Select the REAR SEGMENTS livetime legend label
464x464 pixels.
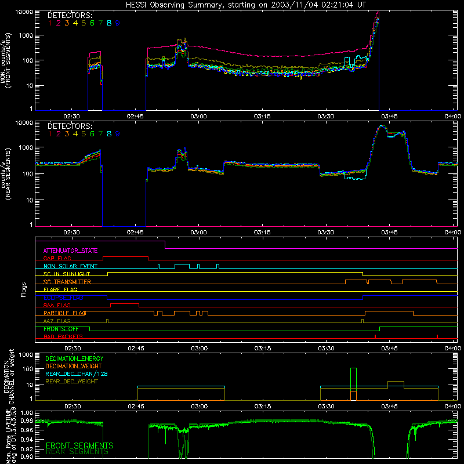77,452
